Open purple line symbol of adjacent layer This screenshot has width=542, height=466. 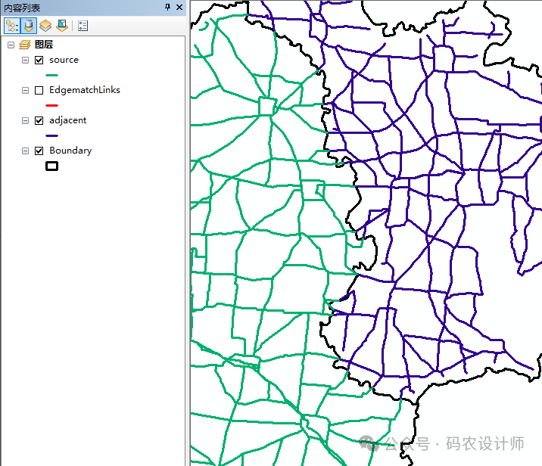pos(51,135)
